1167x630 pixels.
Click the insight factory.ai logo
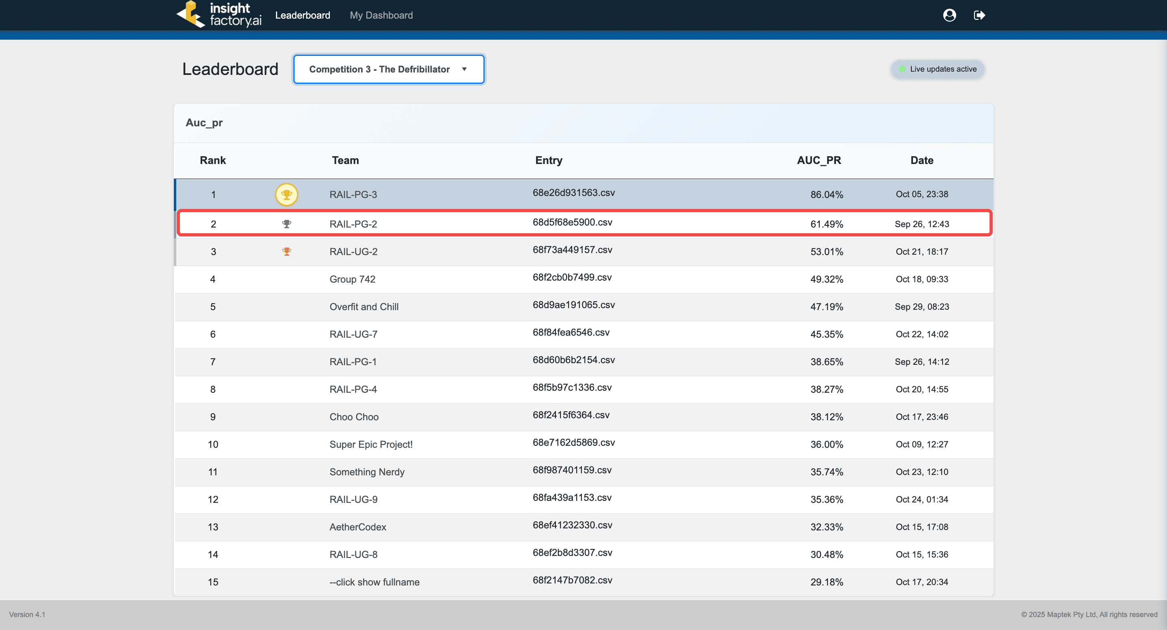point(219,15)
